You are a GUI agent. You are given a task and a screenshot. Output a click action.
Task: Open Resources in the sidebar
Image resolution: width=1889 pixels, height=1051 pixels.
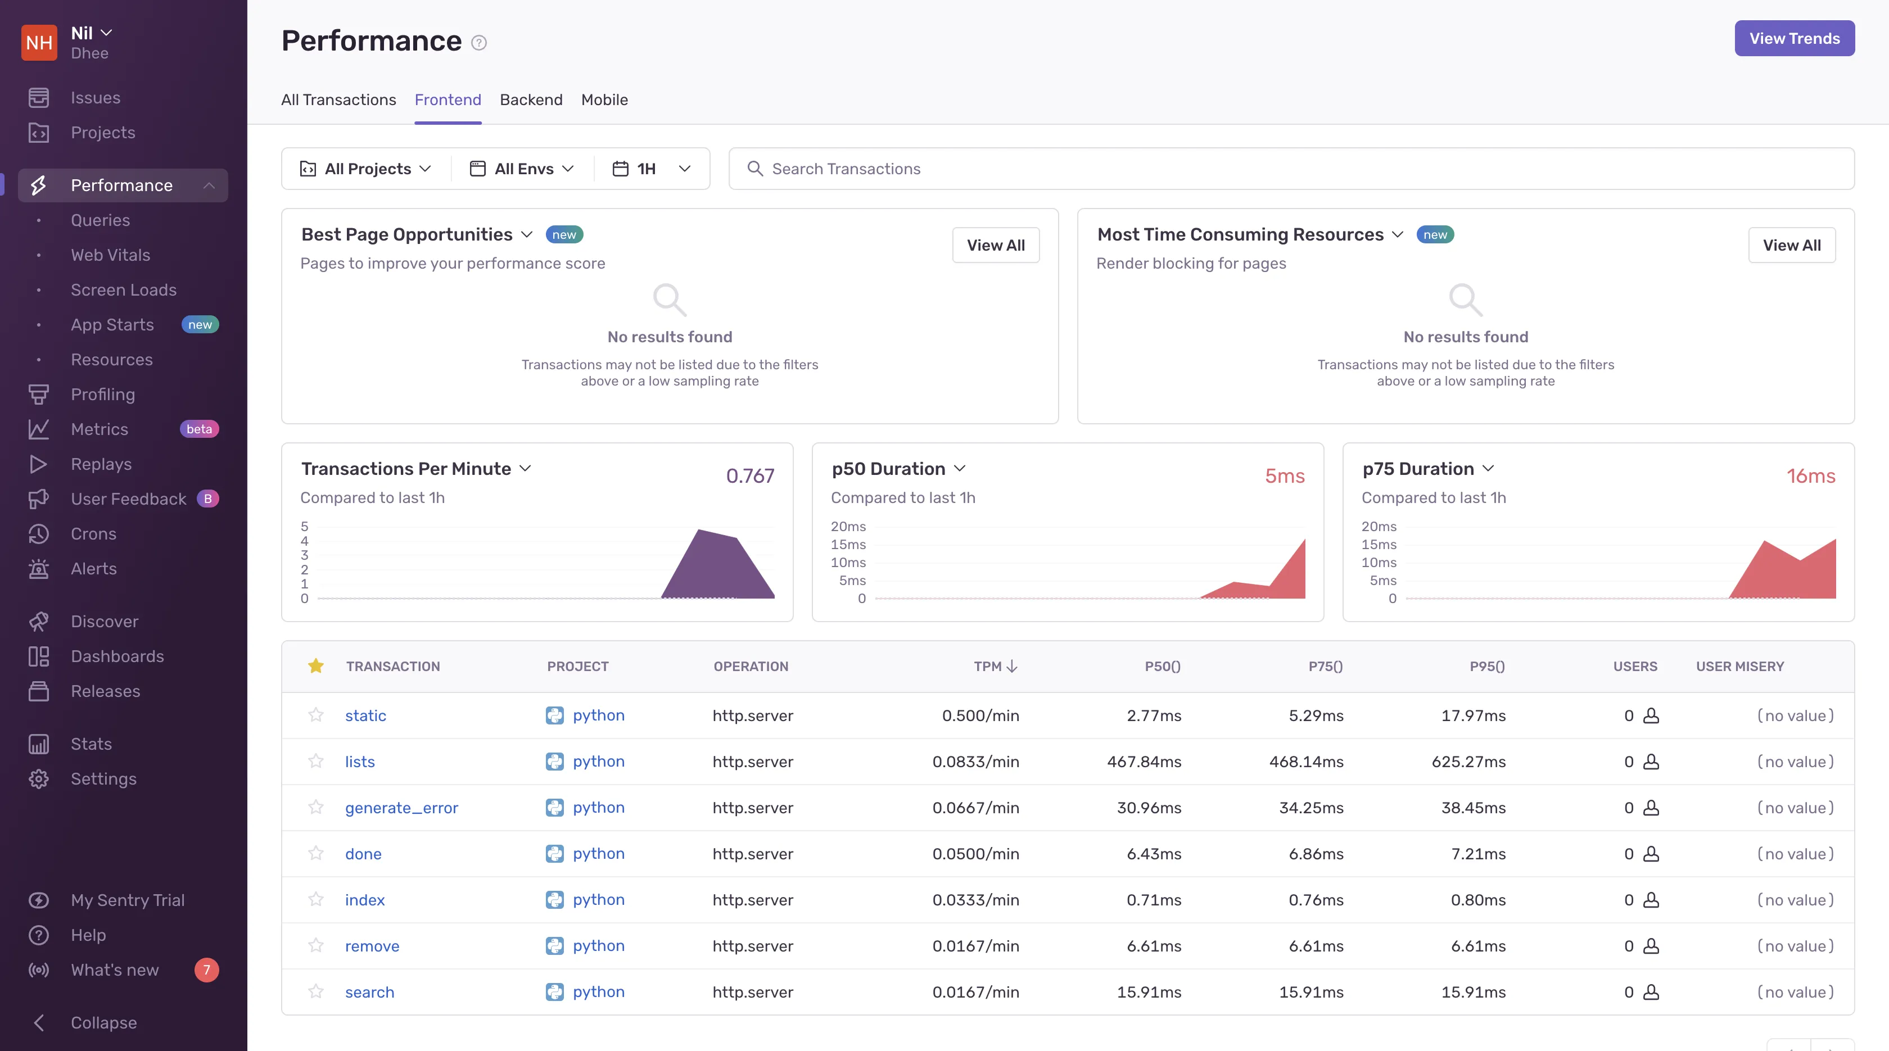coord(112,360)
